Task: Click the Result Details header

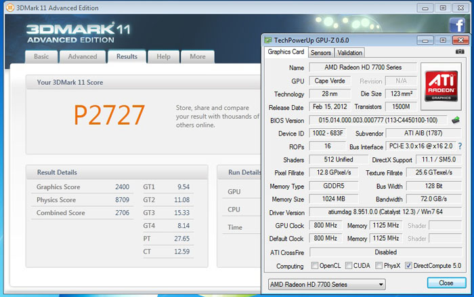Action: [x=57, y=172]
